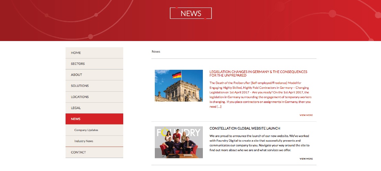Open the Legislation Changes in Germany headline

click(258, 74)
